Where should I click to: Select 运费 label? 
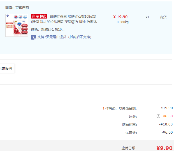(x=133, y=116)
